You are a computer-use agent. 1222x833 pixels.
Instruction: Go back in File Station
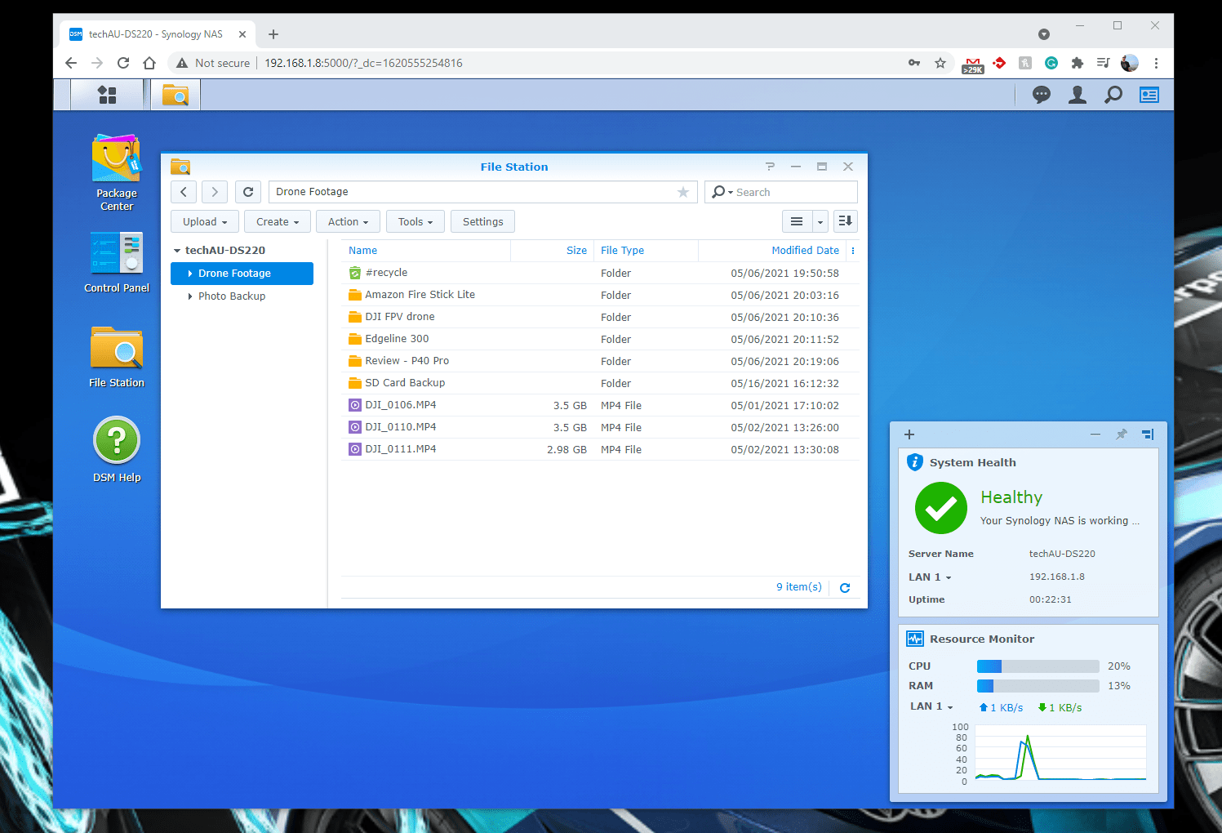coord(184,192)
